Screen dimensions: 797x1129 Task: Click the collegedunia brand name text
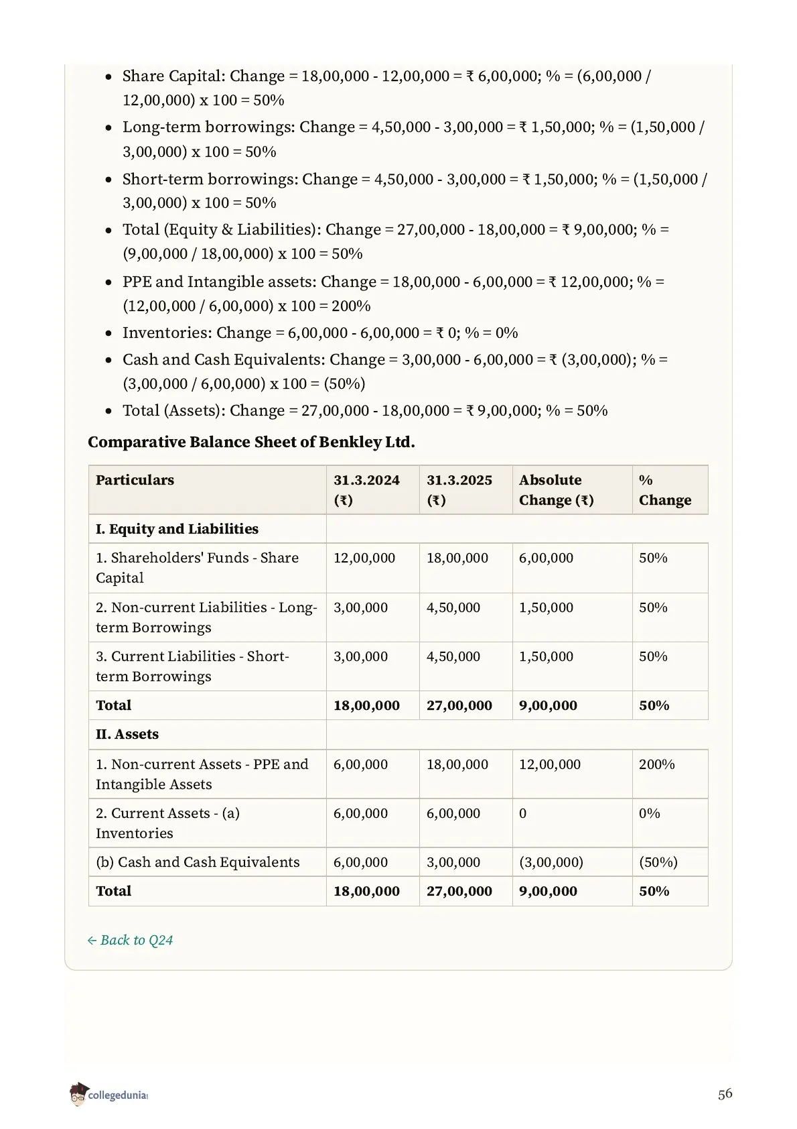point(117,1095)
